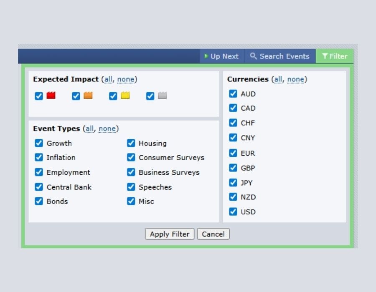Uncheck the CNY currency
Viewport: 376px width, 292px height.
[233, 138]
